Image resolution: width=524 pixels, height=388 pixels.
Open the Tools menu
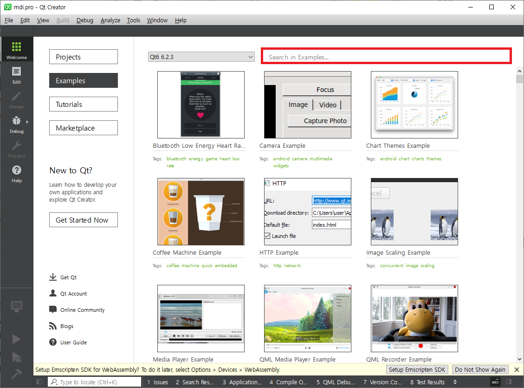133,20
